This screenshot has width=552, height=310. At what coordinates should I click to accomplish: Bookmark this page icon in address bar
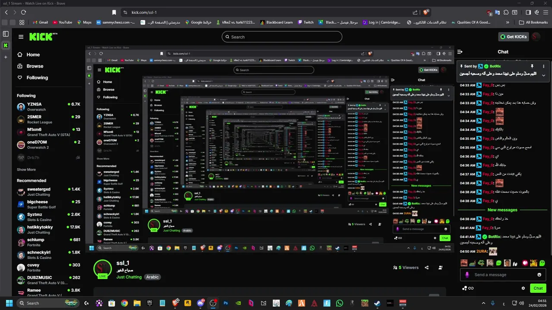(x=114, y=12)
